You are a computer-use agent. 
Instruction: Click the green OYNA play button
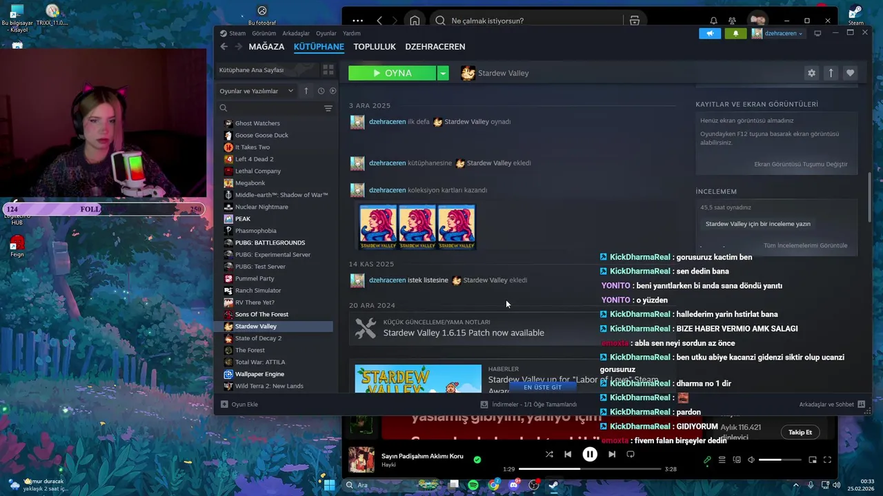(x=393, y=73)
